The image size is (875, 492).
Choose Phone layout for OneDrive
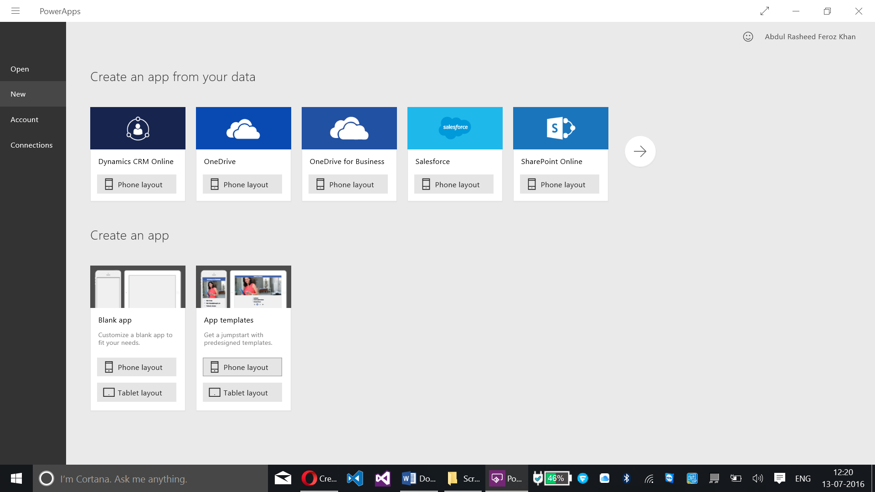click(242, 184)
